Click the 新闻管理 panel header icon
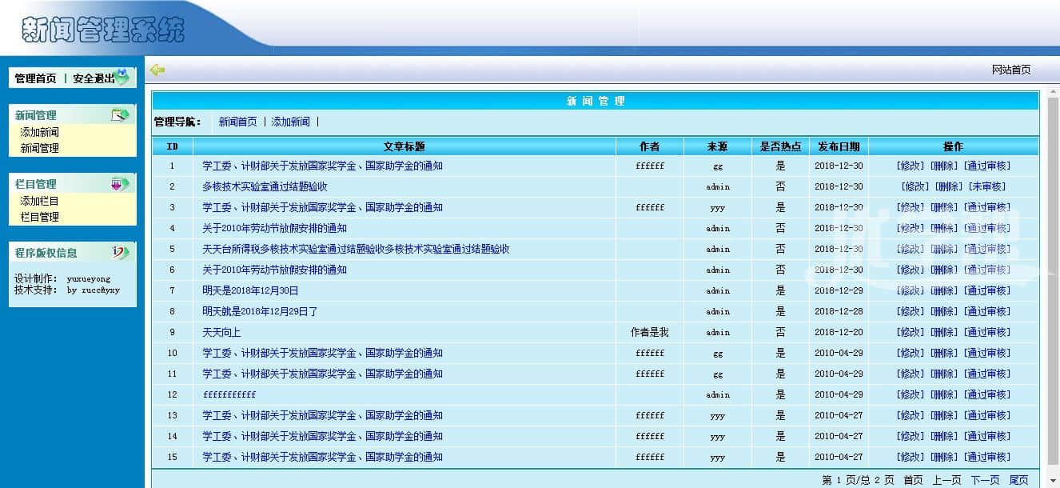The height and width of the screenshot is (488, 1060). [x=120, y=115]
